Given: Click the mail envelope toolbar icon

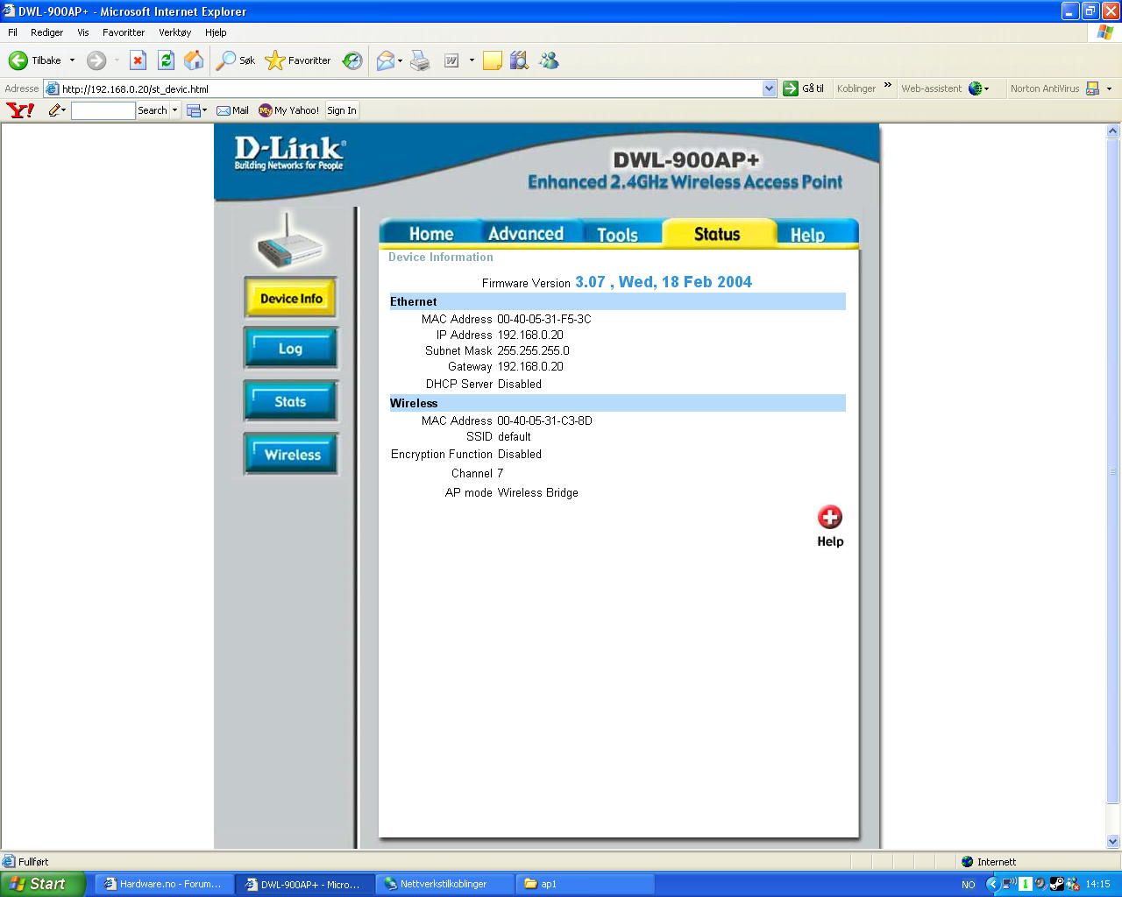Looking at the screenshot, I should (385, 60).
